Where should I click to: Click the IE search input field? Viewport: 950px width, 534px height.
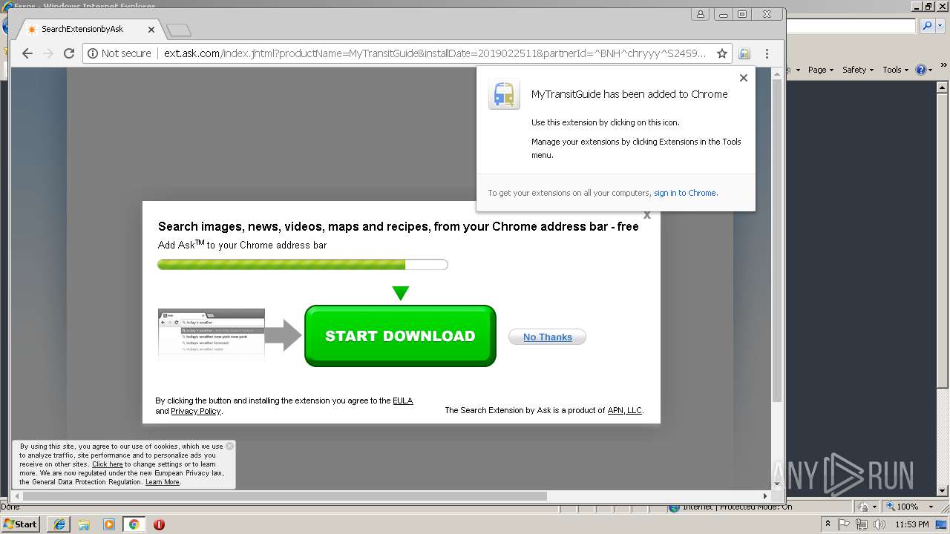click(851, 26)
